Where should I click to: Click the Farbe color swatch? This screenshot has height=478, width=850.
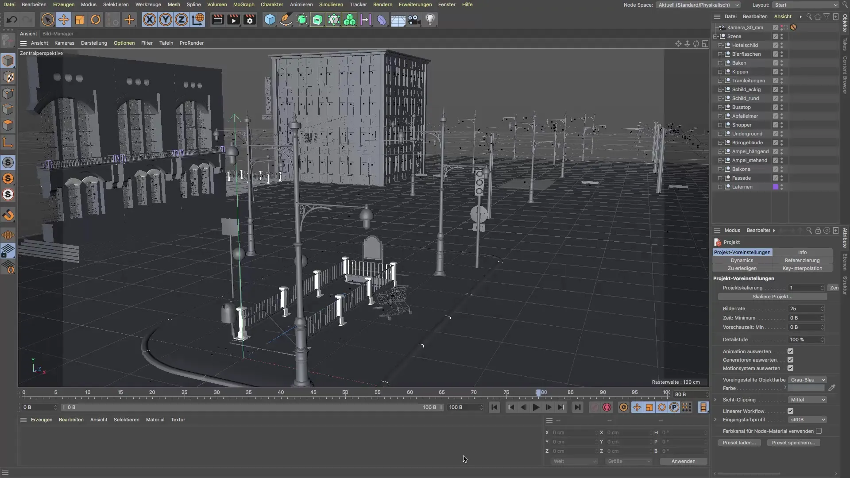[x=806, y=388]
